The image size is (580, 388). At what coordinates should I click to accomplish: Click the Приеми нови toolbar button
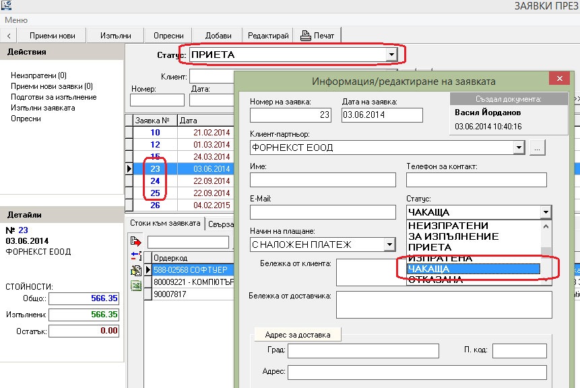52,36
